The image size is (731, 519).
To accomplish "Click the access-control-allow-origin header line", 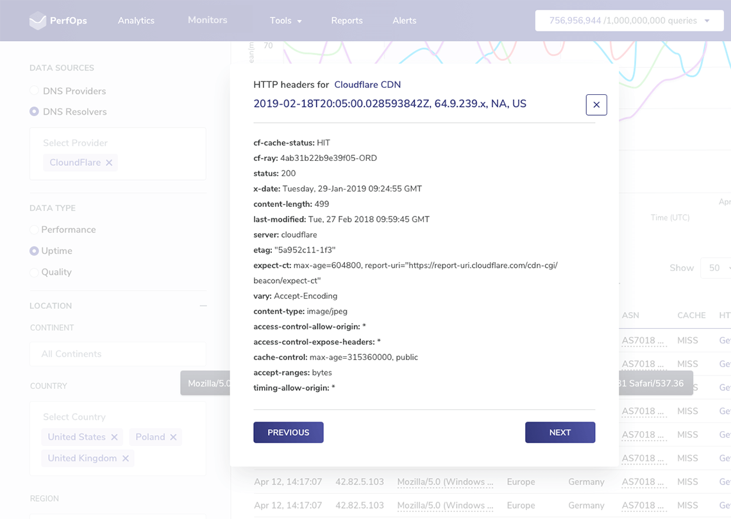I will tap(310, 327).
